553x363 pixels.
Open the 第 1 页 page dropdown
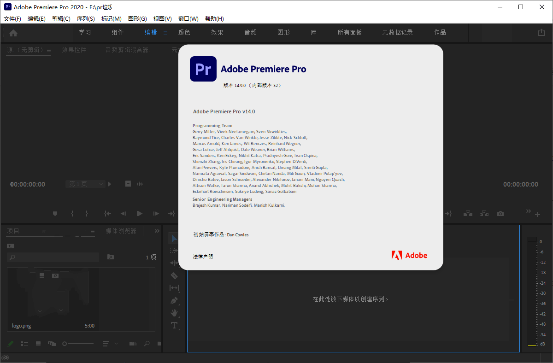click(x=86, y=184)
